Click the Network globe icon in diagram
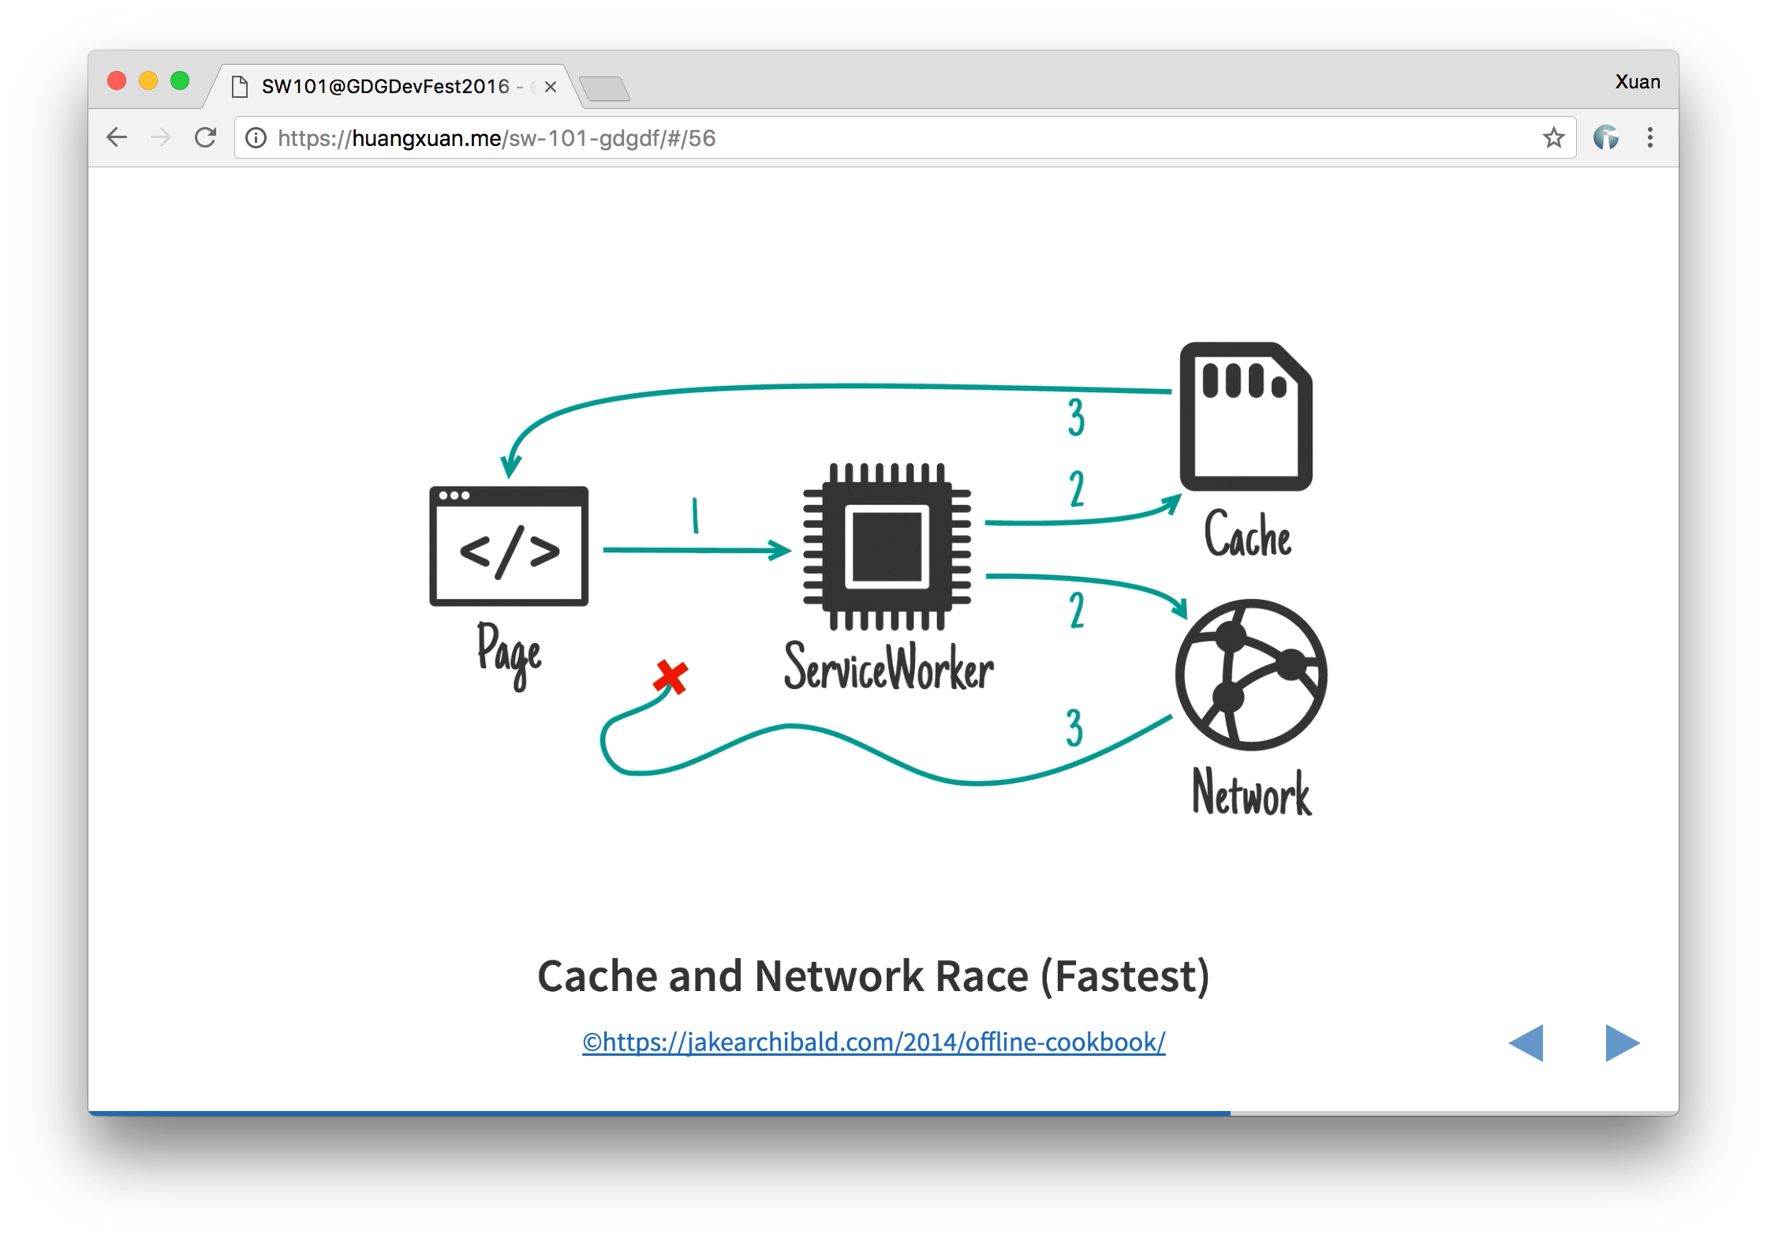The height and width of the screenshot is (1242, 1767). pos(1251,675)
